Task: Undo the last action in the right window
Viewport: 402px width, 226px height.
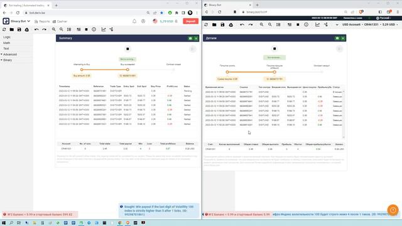Action: [x=242, y=24]
